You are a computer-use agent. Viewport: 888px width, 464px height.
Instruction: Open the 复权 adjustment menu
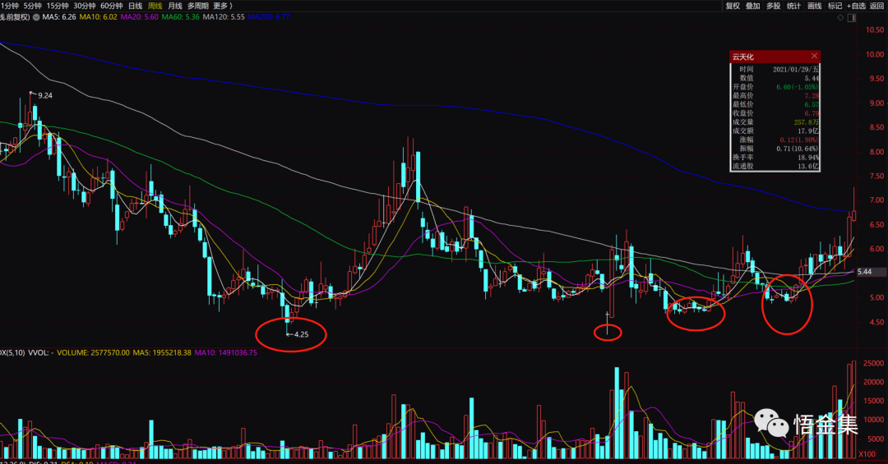pyautogui.click(x=733, y=6)
